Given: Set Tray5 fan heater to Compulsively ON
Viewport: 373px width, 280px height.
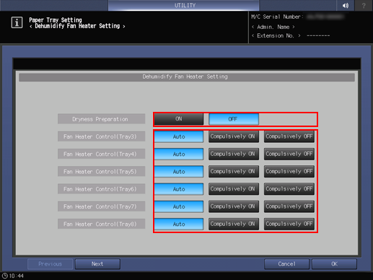Looking at the screenshot, I should (234, 172).
